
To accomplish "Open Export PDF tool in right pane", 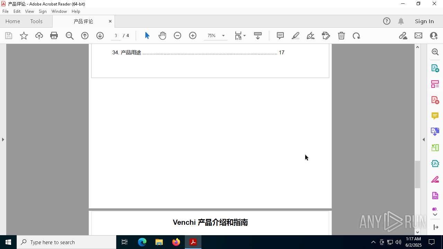I will [435, 68].
